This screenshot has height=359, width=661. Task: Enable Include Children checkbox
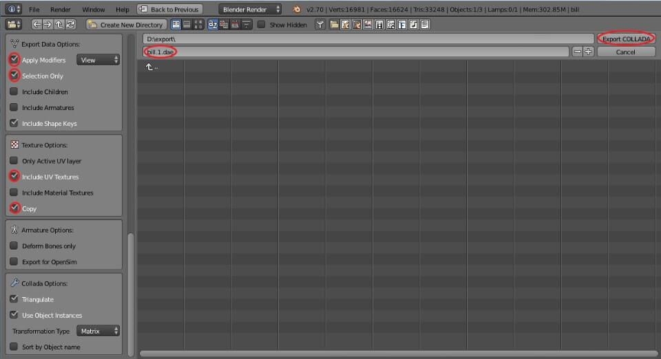click(14, 91)
